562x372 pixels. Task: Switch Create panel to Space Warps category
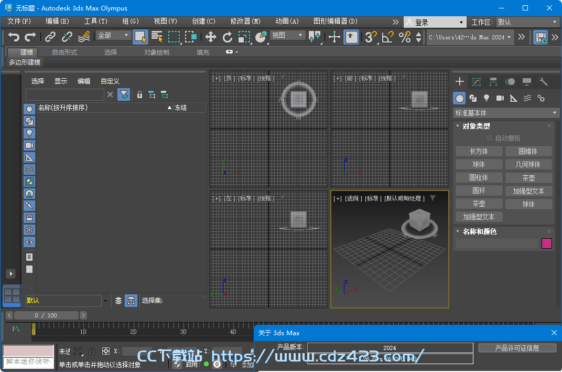coord(527,98)
